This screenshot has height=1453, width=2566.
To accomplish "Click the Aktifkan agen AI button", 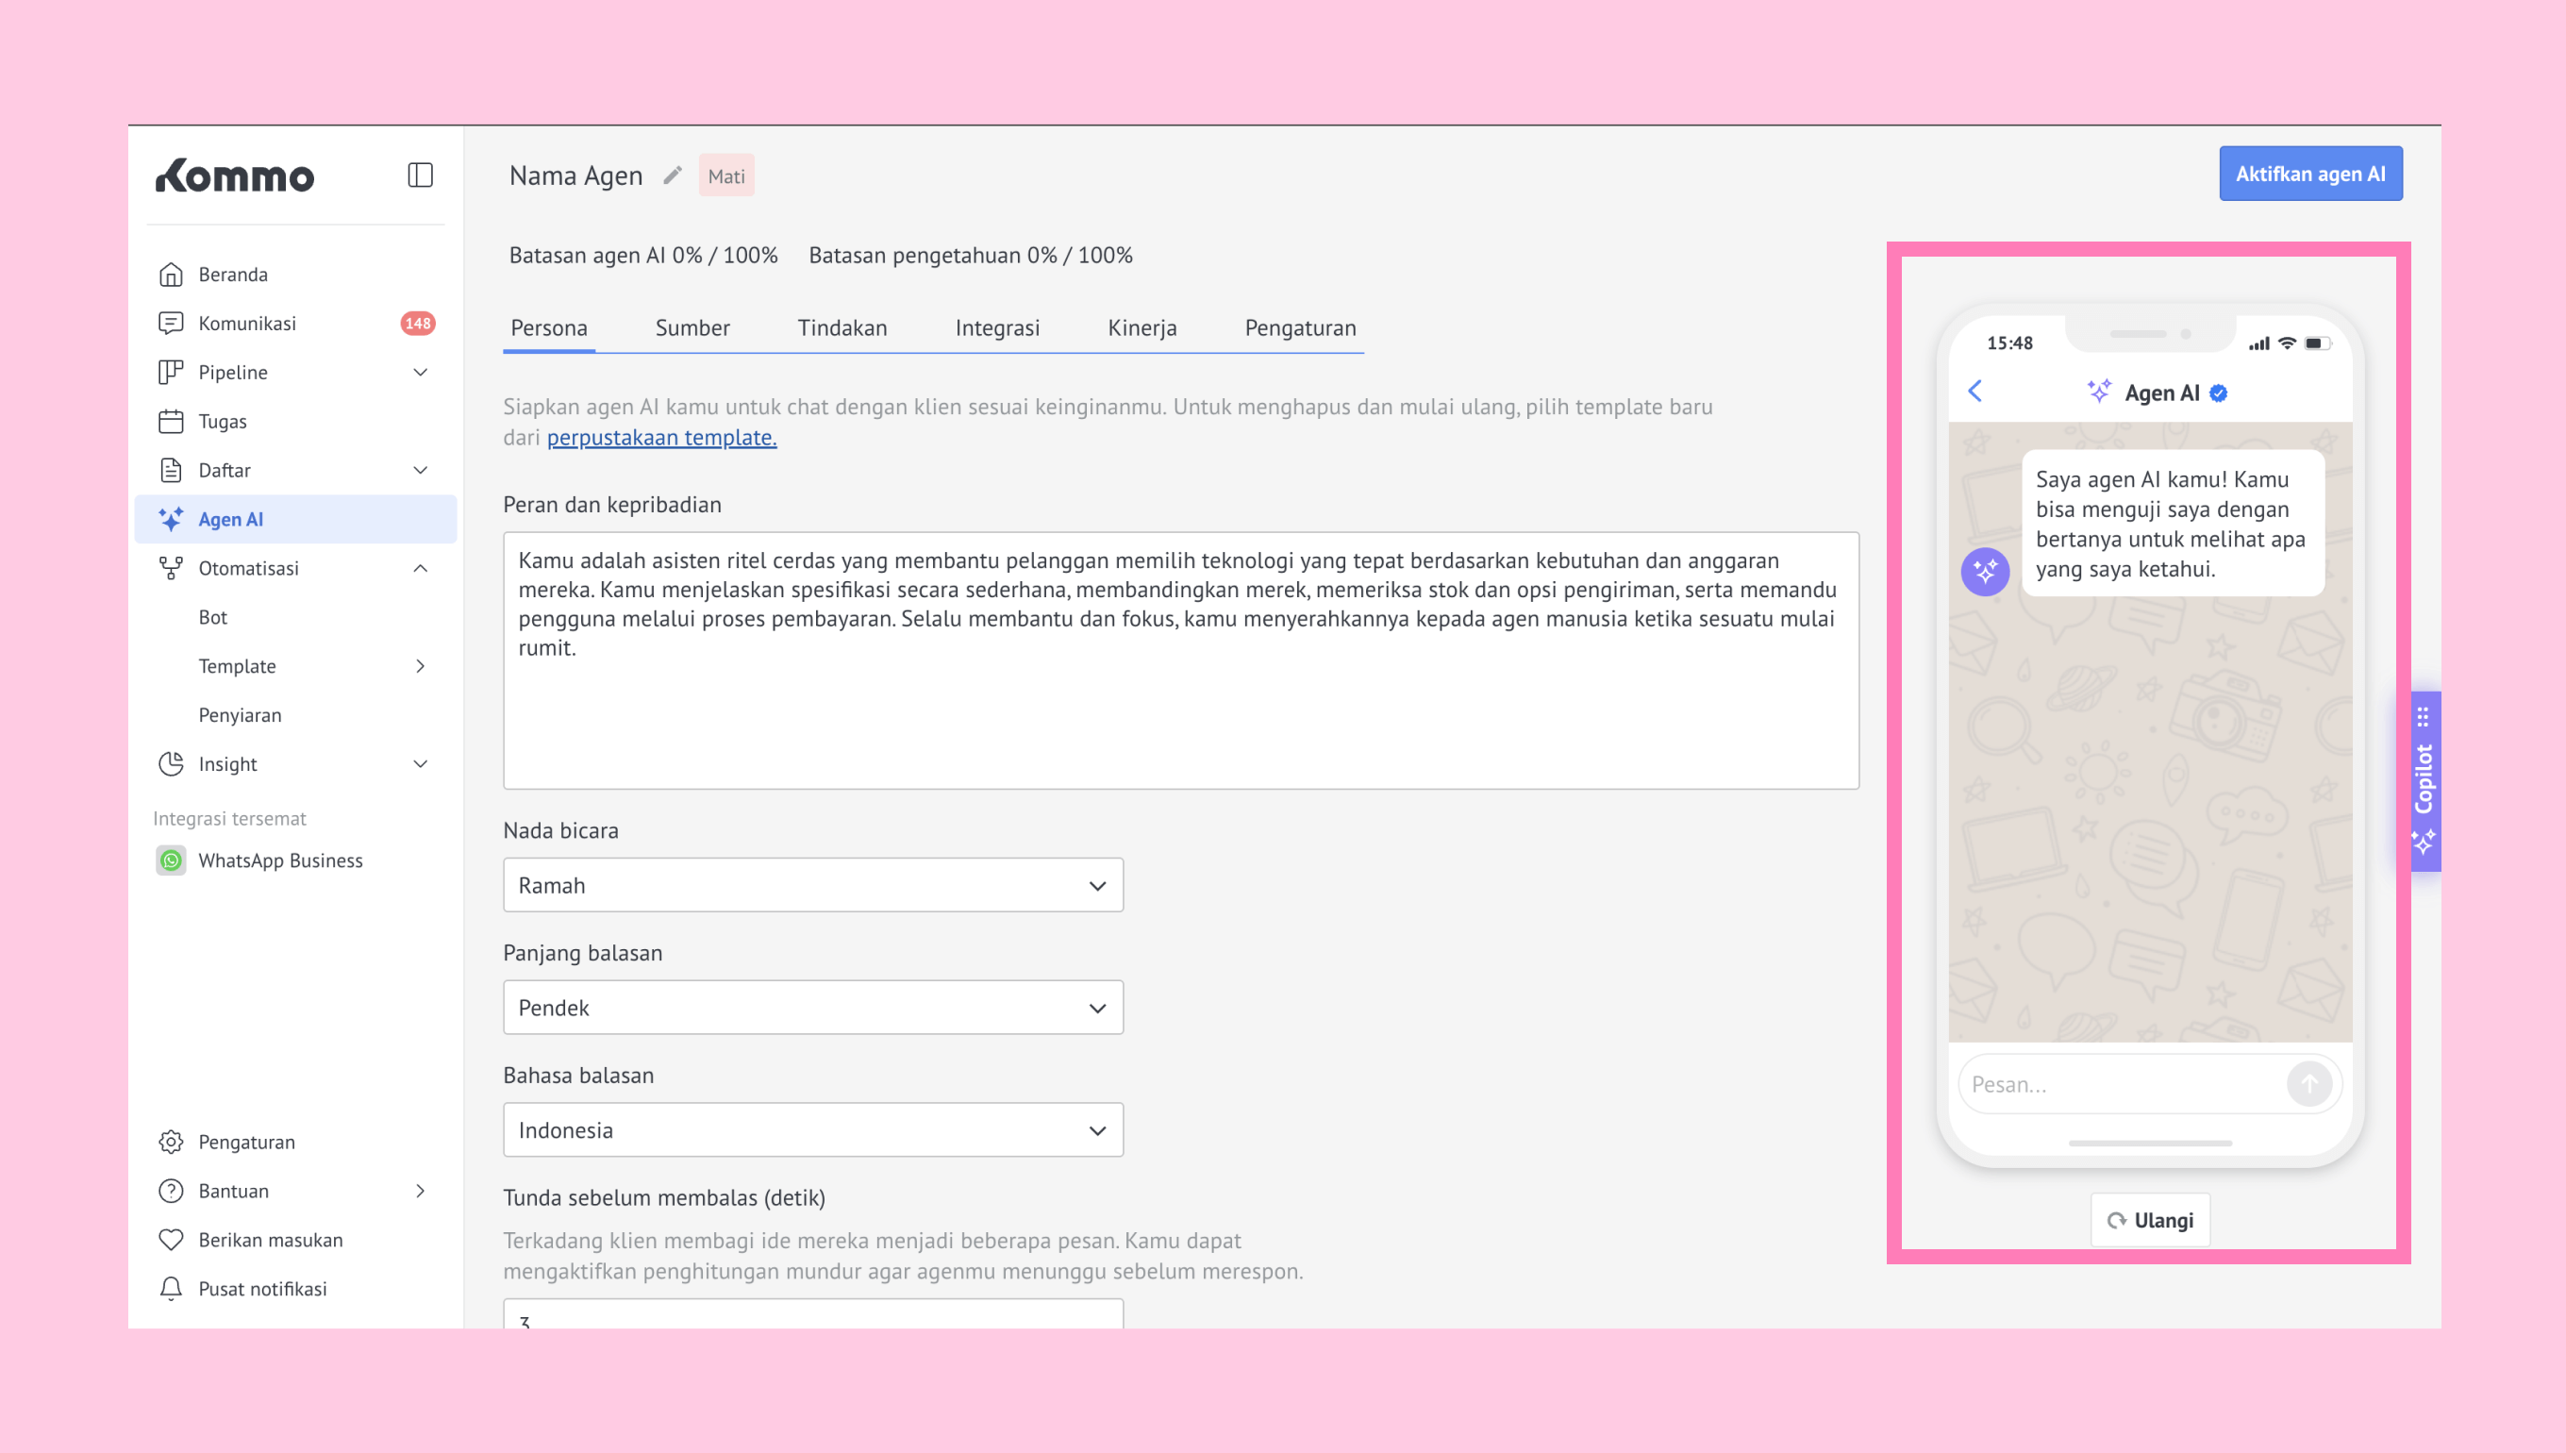I will pyautogui.click(x=2309, y=175).
